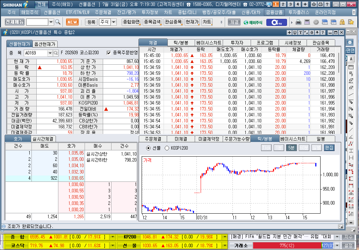Select the erase ALL drawing tool
This screenshot has width=359, height=250.
(351, 80)
